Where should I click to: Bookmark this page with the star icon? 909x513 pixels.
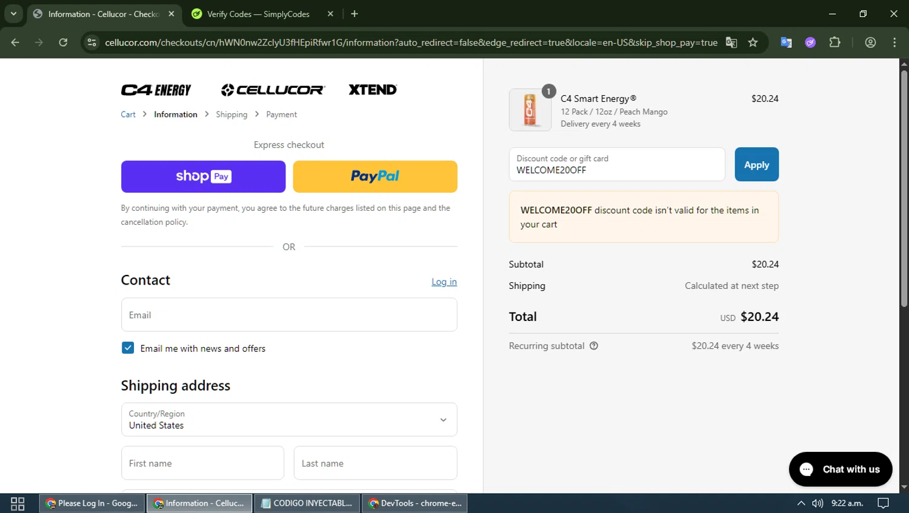coord(753,42)
